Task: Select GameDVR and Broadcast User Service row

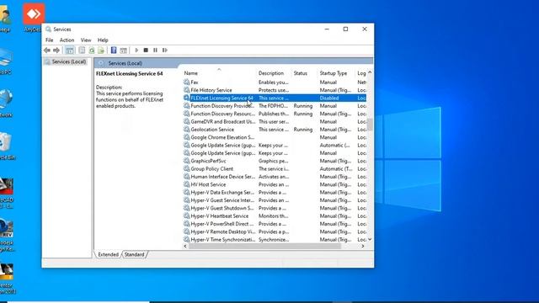Action: [275, 121]
